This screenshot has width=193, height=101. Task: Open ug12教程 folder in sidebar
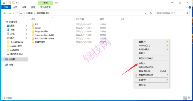(x=15, y=50)
